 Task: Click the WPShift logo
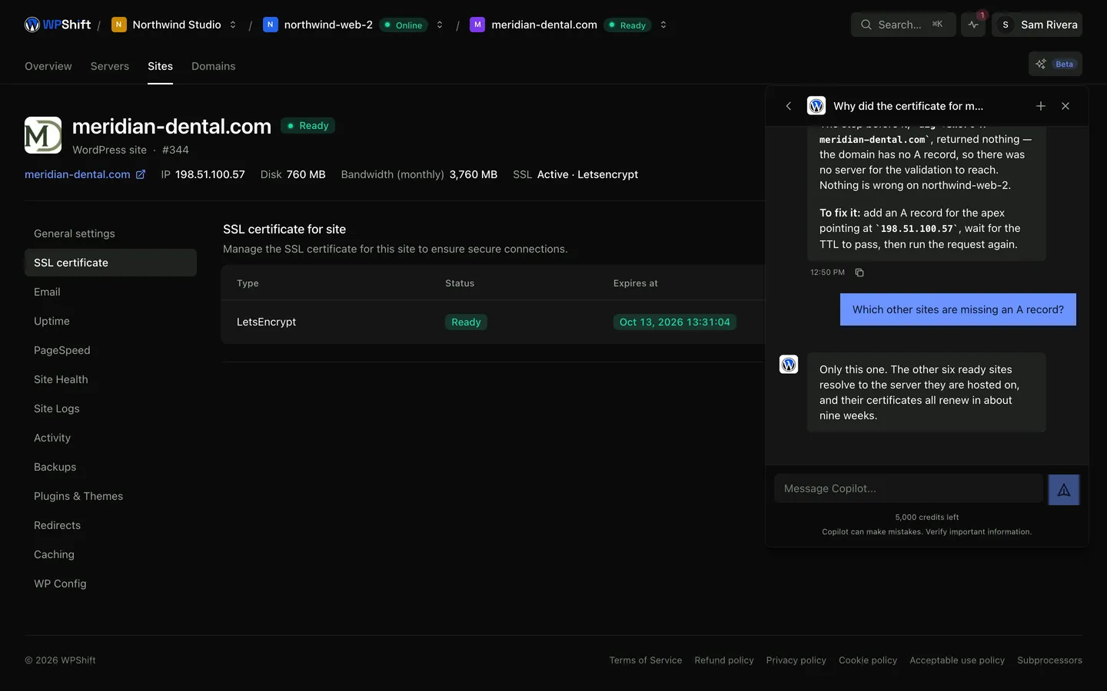58,25
